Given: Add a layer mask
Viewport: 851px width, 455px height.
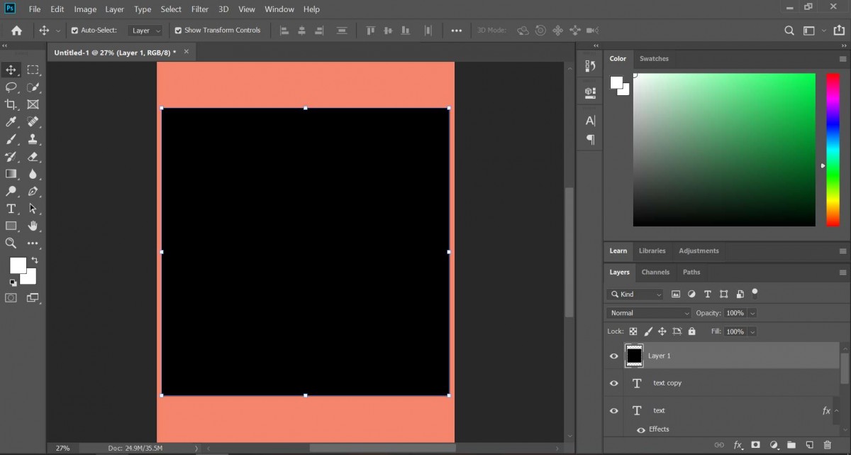Looking at the screenshot, I should 756,445.
